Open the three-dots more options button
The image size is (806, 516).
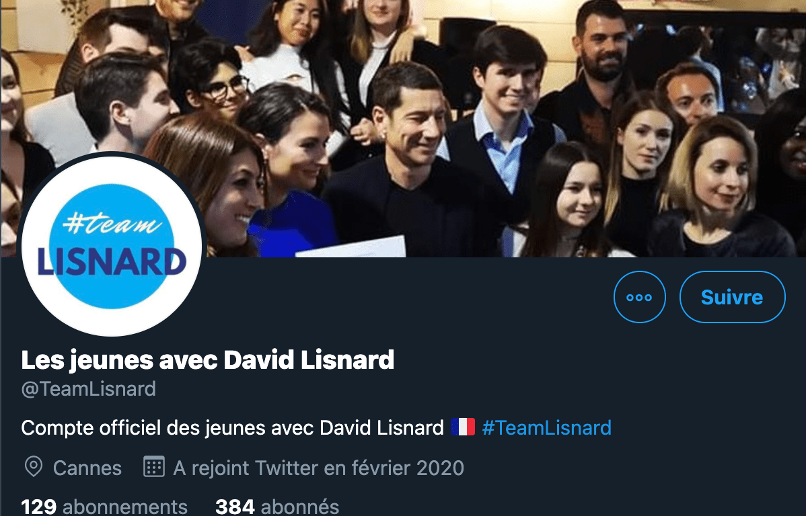tap(639, 297)
